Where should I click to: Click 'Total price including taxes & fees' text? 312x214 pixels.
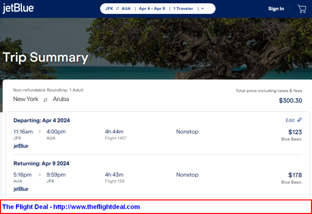pyautogui.click(x=269, y=91)
